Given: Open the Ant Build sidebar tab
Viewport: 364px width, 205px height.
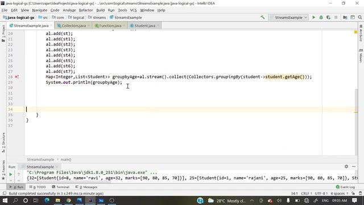Looking at the screenshot, I should (361, 33).
